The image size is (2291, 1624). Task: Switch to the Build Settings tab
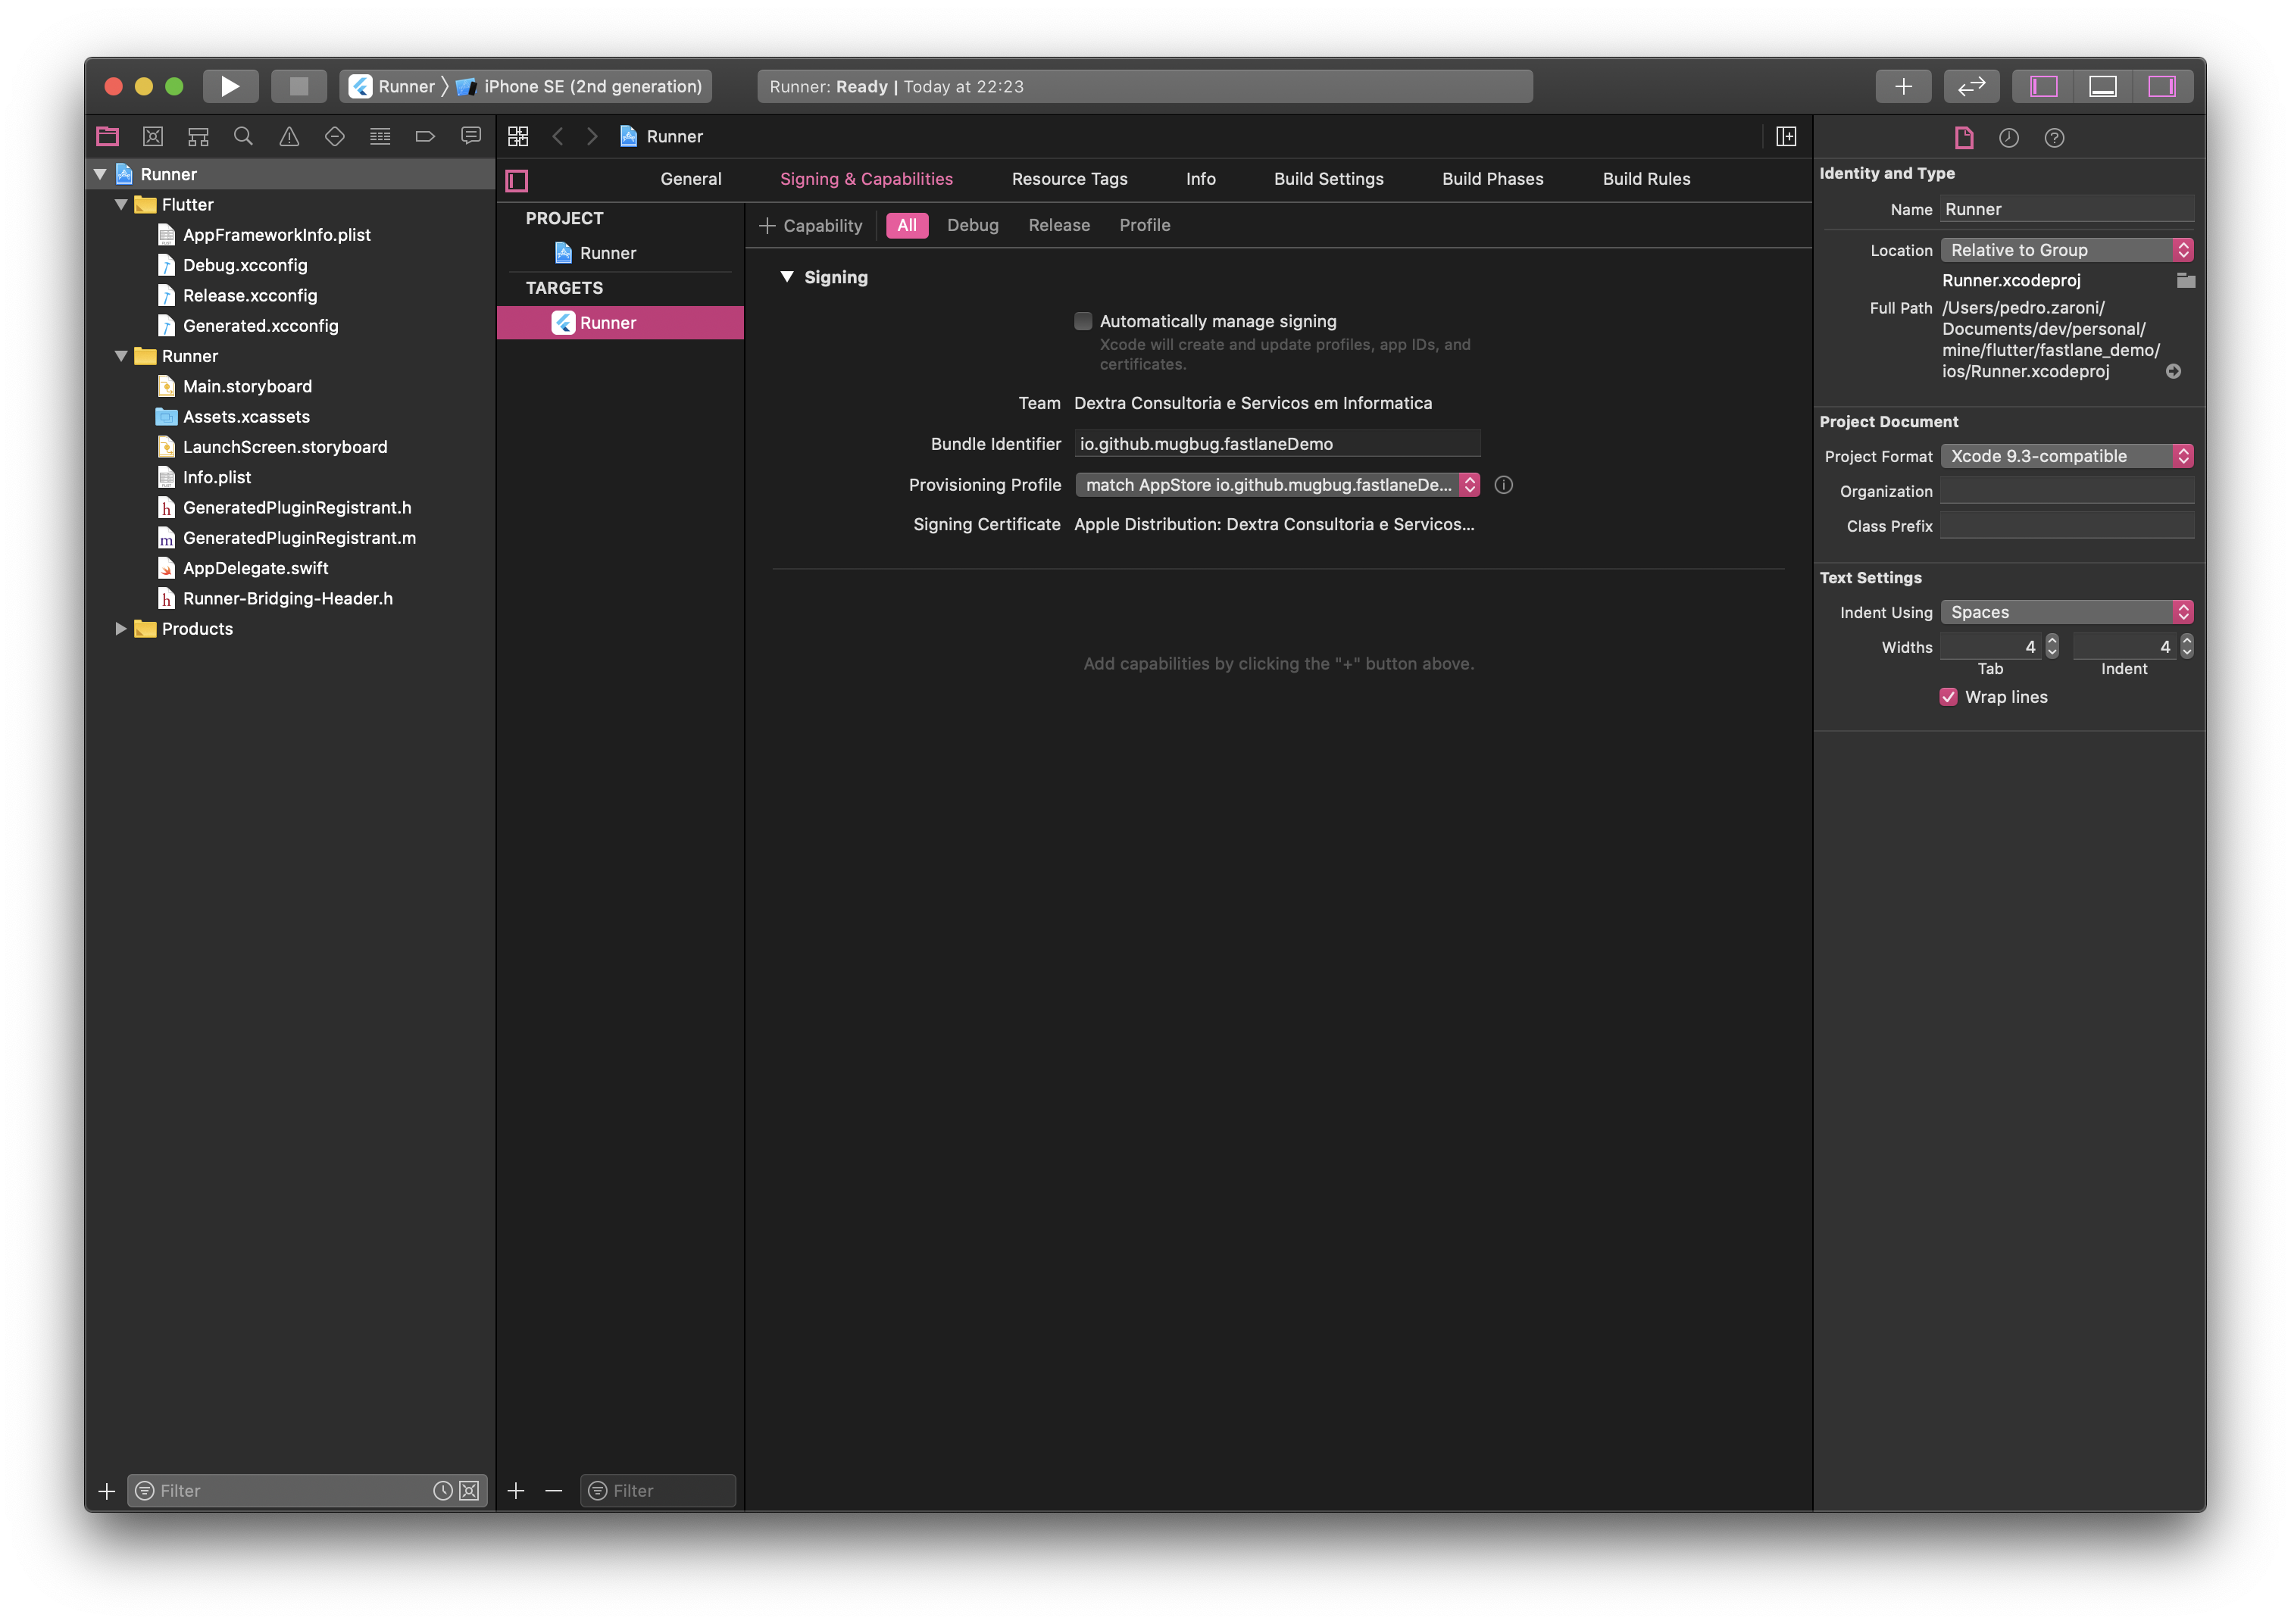click(x=1328, y=179)
